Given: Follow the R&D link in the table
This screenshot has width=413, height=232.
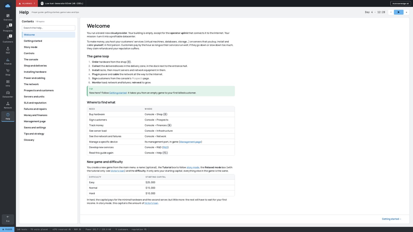Looking at the screenshot, I should click(165, 147).
